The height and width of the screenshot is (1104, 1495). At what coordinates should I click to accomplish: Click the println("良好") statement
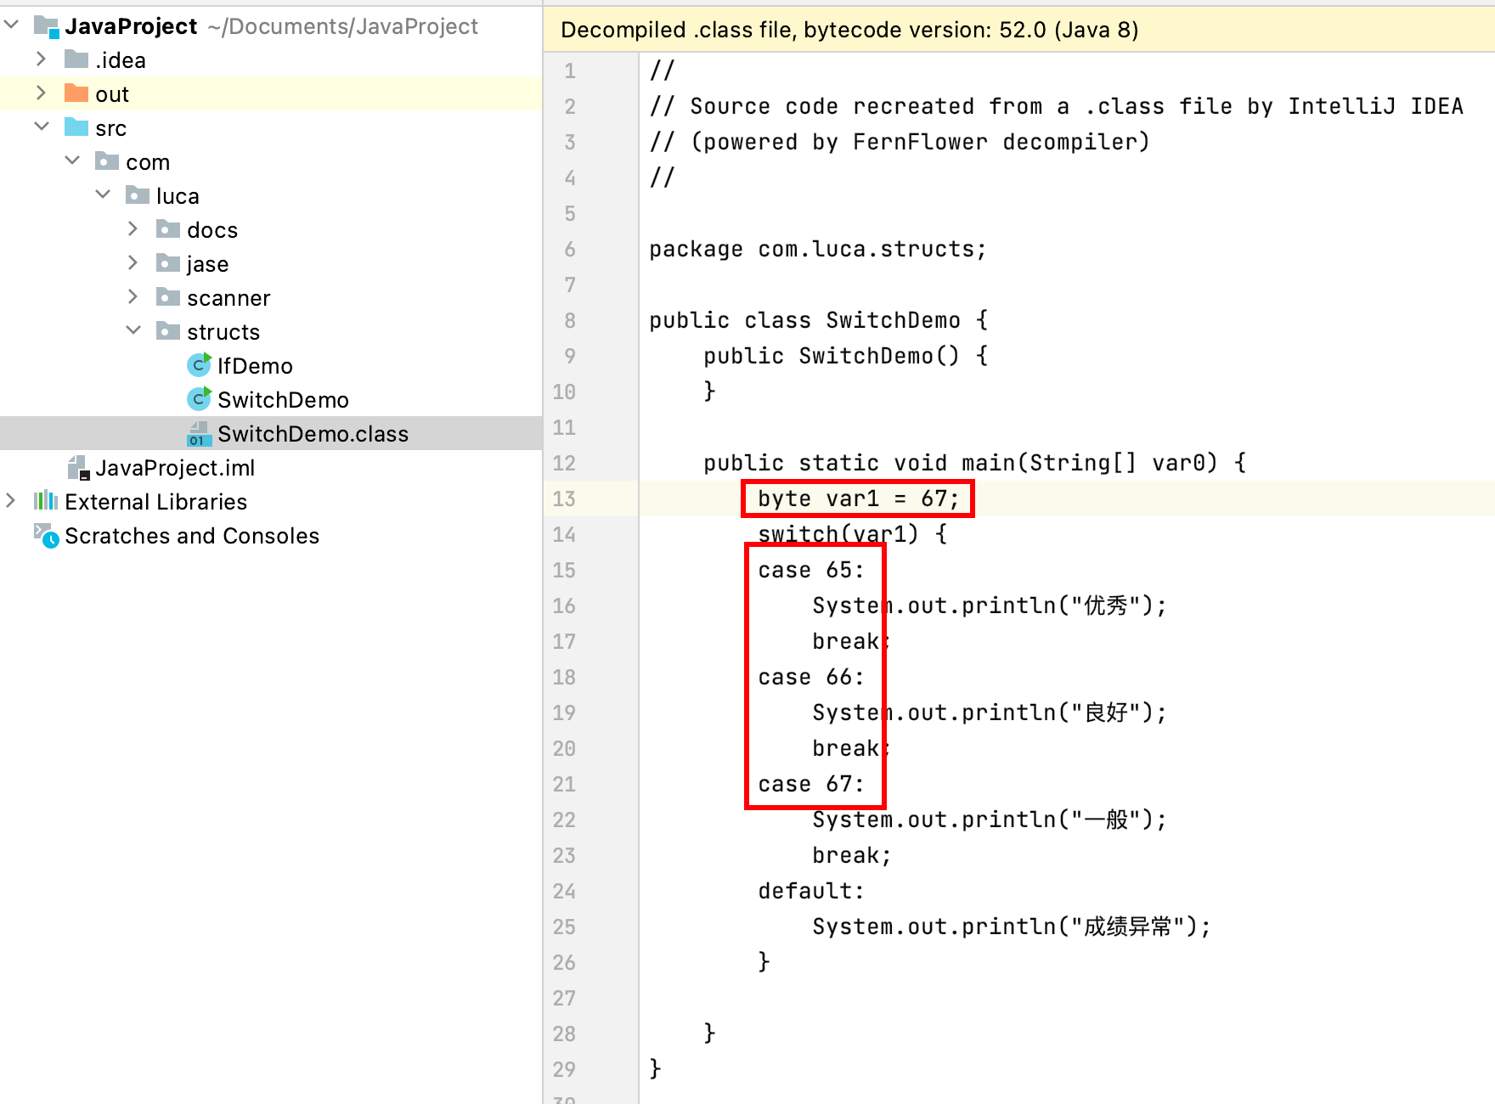[x=990, y=713]
